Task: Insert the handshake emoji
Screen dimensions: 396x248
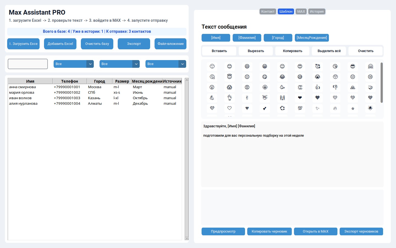Action: (370, 87)
